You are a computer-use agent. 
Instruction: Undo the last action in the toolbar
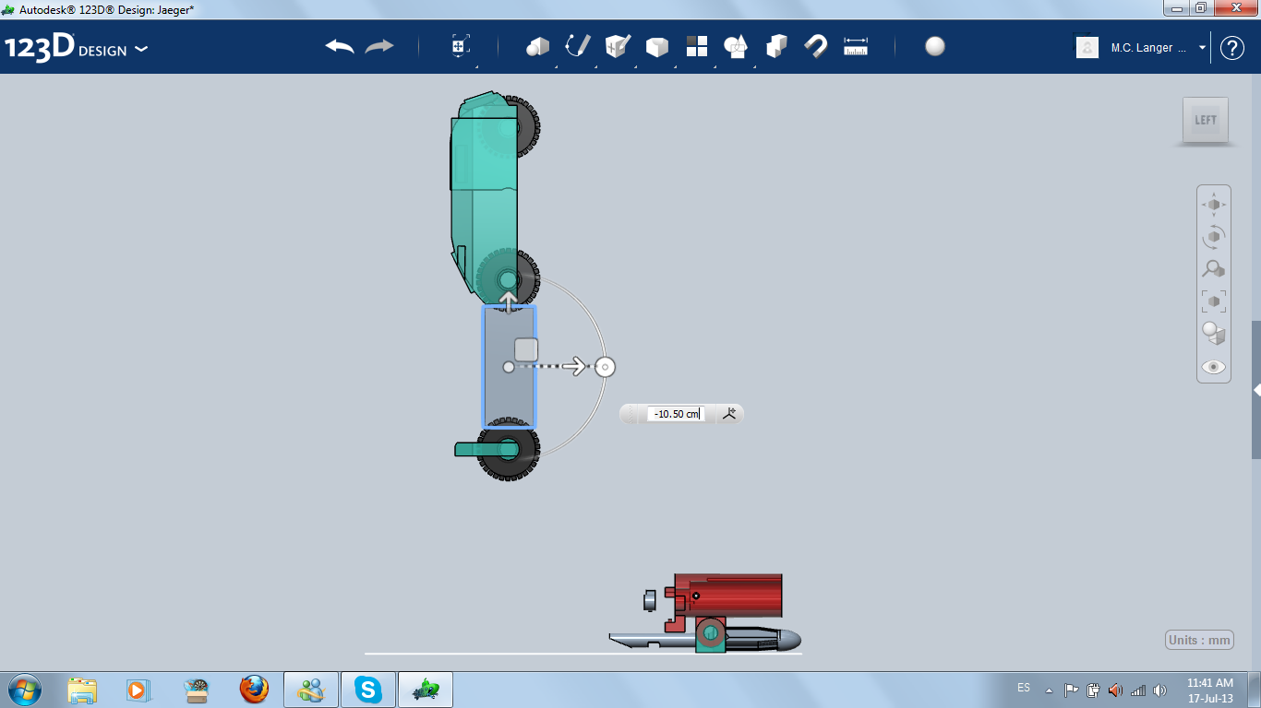[x=340, y=46]
